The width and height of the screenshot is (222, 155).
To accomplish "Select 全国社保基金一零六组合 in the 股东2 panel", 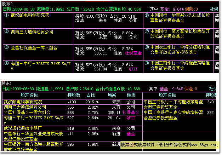I will click(34, 48).
